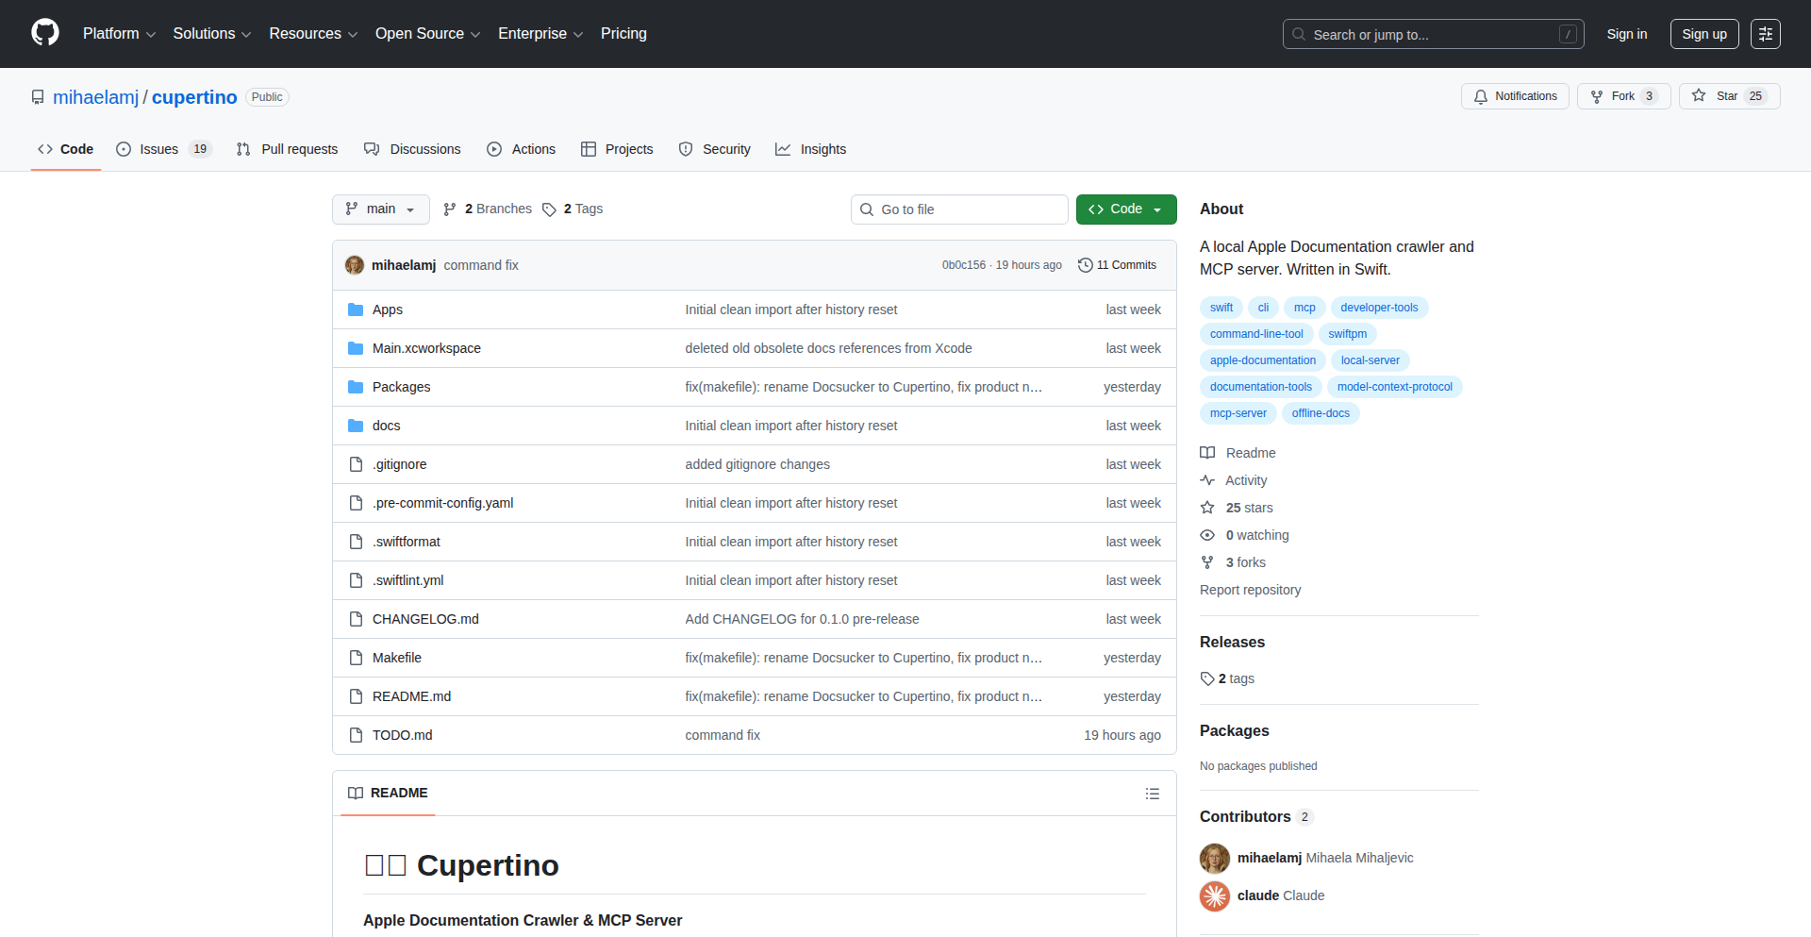Select the Actions play-circle icon
This screenshot has width=1811, height=937.
493,149
